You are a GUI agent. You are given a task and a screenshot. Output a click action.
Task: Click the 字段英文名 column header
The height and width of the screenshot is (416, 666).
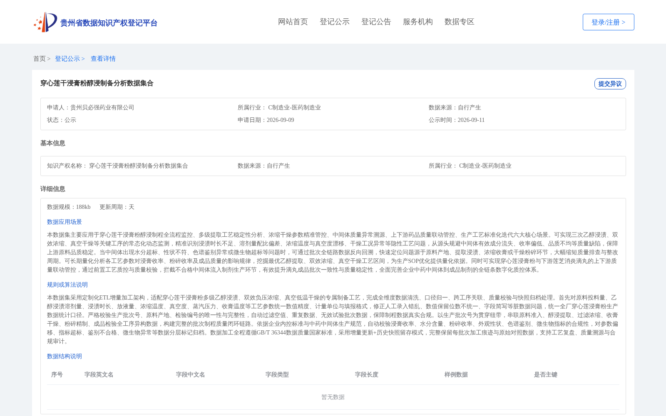click(x=99, y=374)
